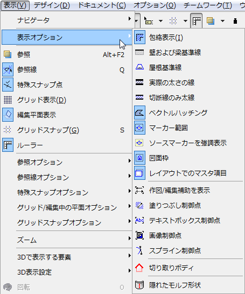The image size is (245, 294).
Task: Click the グリッドスナップ dotted icon in menu
Action: pos(8,130)
